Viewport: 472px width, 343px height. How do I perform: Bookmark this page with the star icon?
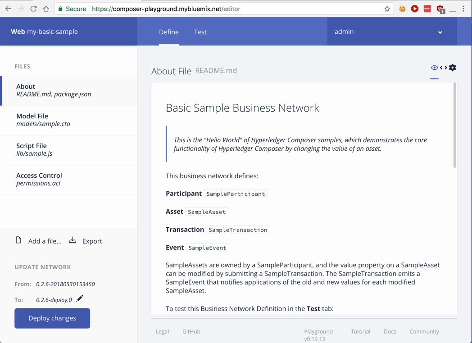387,9
